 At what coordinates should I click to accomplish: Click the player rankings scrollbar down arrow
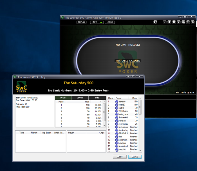point(140,151)
